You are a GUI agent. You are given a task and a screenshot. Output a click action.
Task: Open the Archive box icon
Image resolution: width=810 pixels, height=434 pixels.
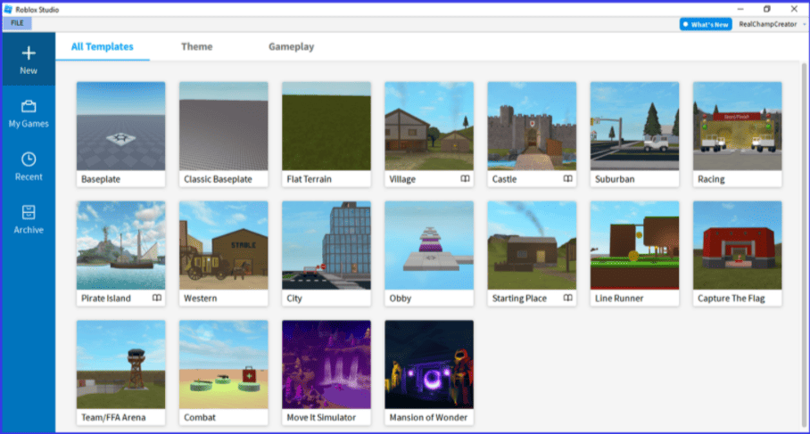tap(29, 212)
